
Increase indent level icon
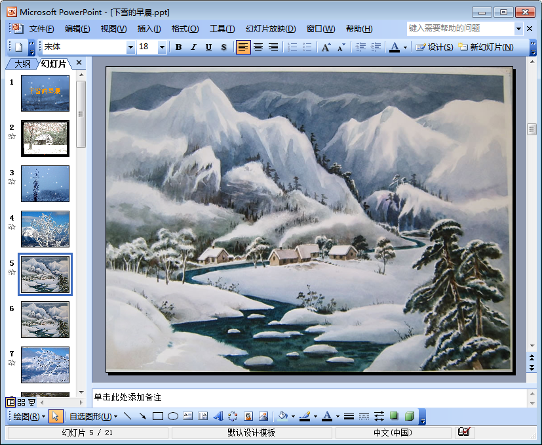[376, 47]
